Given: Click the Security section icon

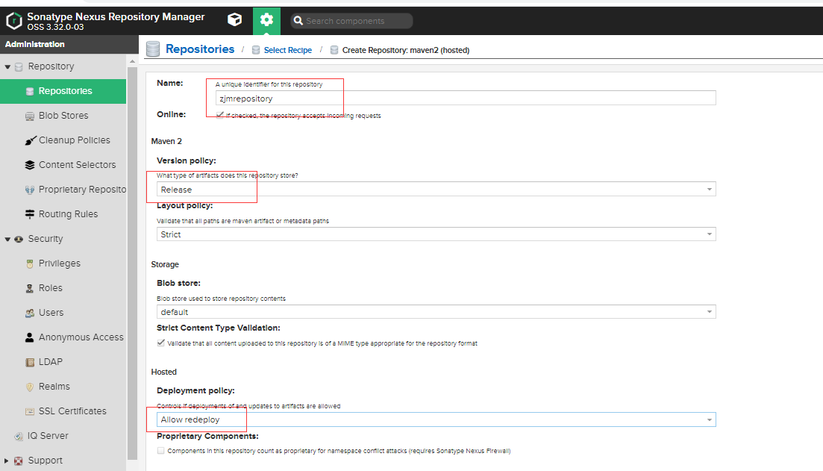Looking at the screenshot, I should [19, 239].
